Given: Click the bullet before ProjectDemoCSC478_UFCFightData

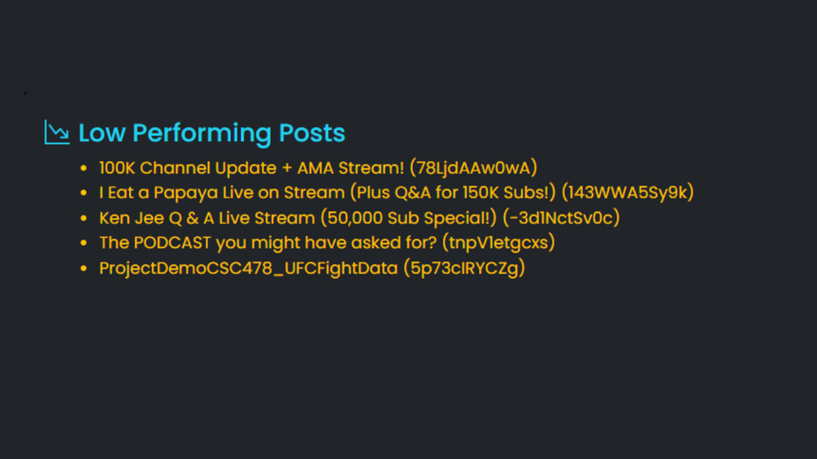Looking at the screenshot, I should point(84,269).
